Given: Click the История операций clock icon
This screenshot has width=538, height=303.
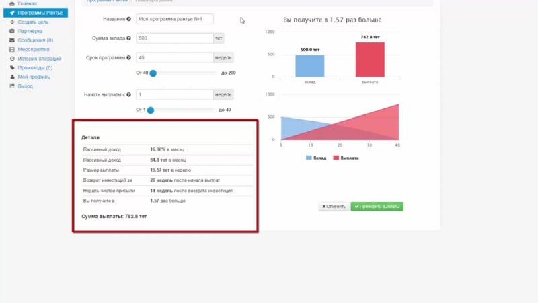Looking at the screenshot, I should click(x=12, y=59).
